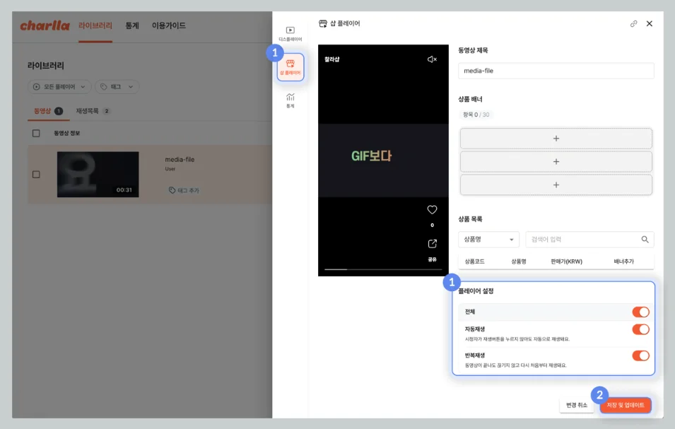Viewport: 675px width, 429px height.
Task: Open the media-file video thumbnail
Action: (98, 175)
